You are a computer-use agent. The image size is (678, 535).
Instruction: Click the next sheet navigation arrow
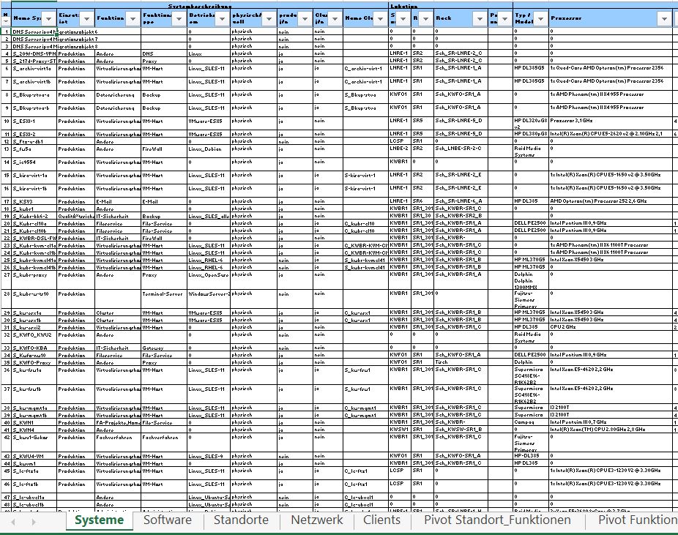click(x=33, y=522)
